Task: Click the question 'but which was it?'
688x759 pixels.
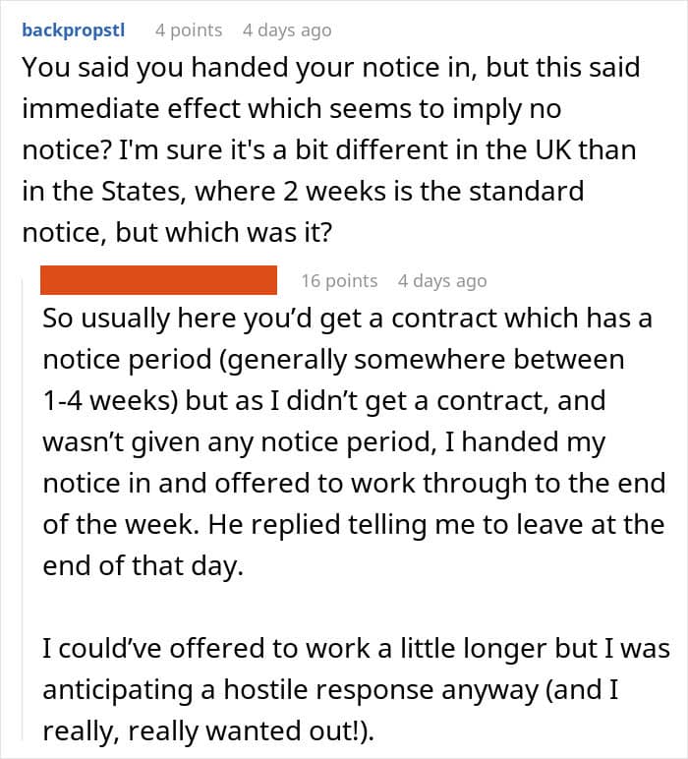Action: pyautogui.click(x=223, y=233)
